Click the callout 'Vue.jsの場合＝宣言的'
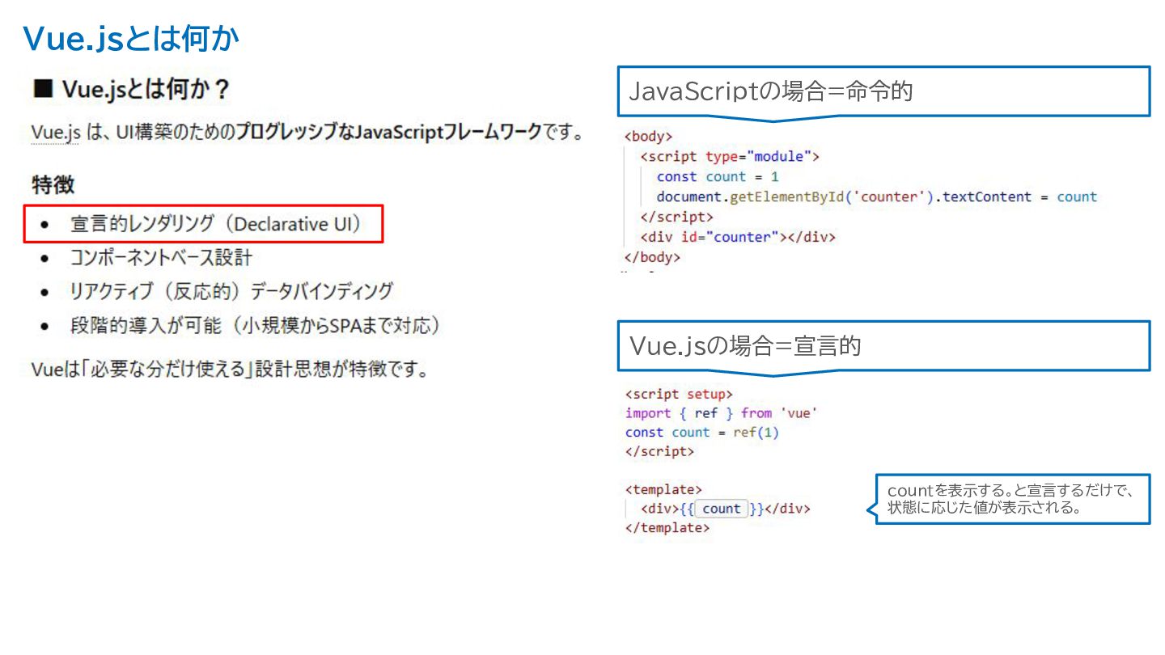The height and width of the screenshot is (655, 1165). click(883, 346)
